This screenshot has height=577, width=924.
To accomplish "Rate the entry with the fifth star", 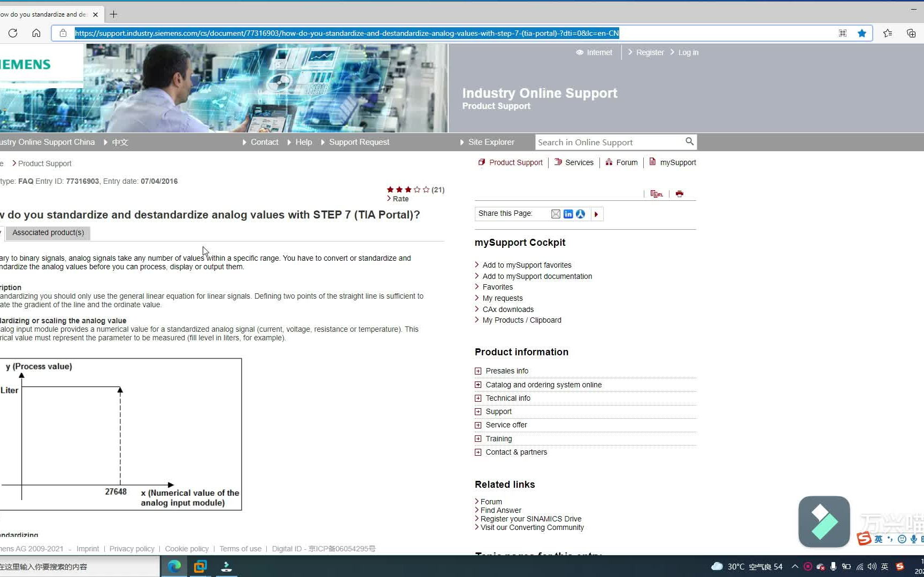I will tap(426, 190).
